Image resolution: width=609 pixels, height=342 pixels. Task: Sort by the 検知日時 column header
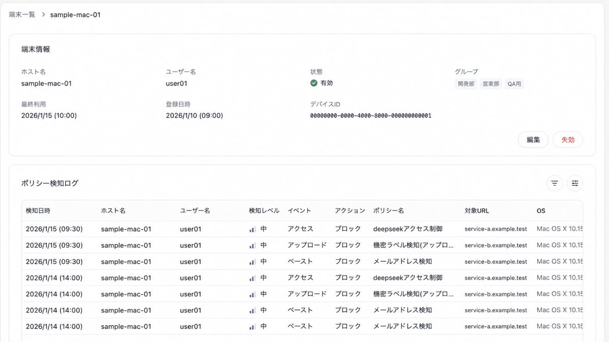[x=38, y=210]
